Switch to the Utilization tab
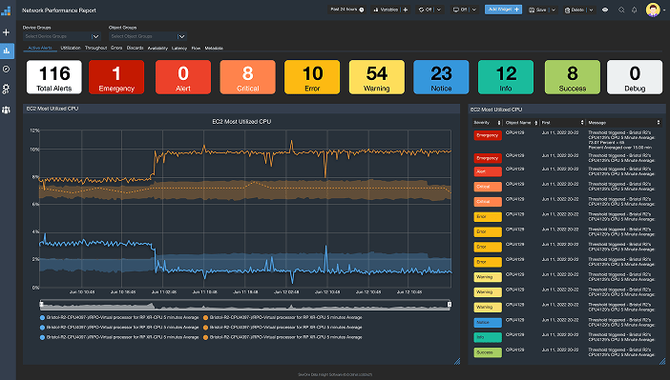Viewport: 670px width, 380px height. click(71, 48)
